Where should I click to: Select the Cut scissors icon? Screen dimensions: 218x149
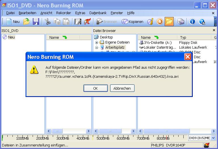(48, 21)
